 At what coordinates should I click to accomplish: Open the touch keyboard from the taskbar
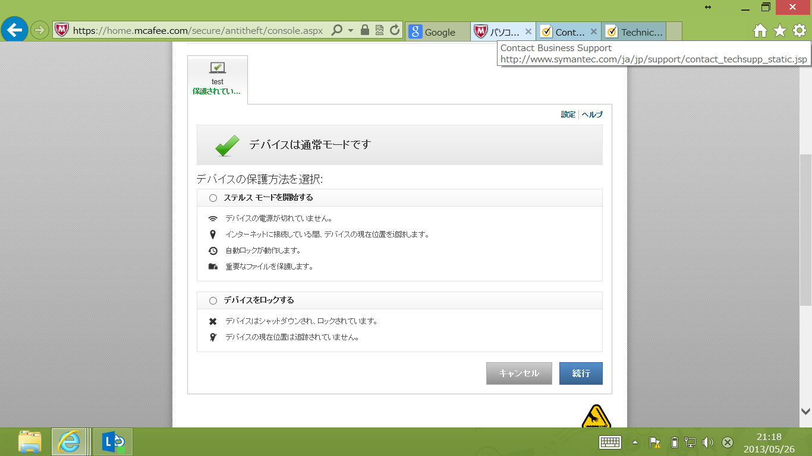pos(610,442)
